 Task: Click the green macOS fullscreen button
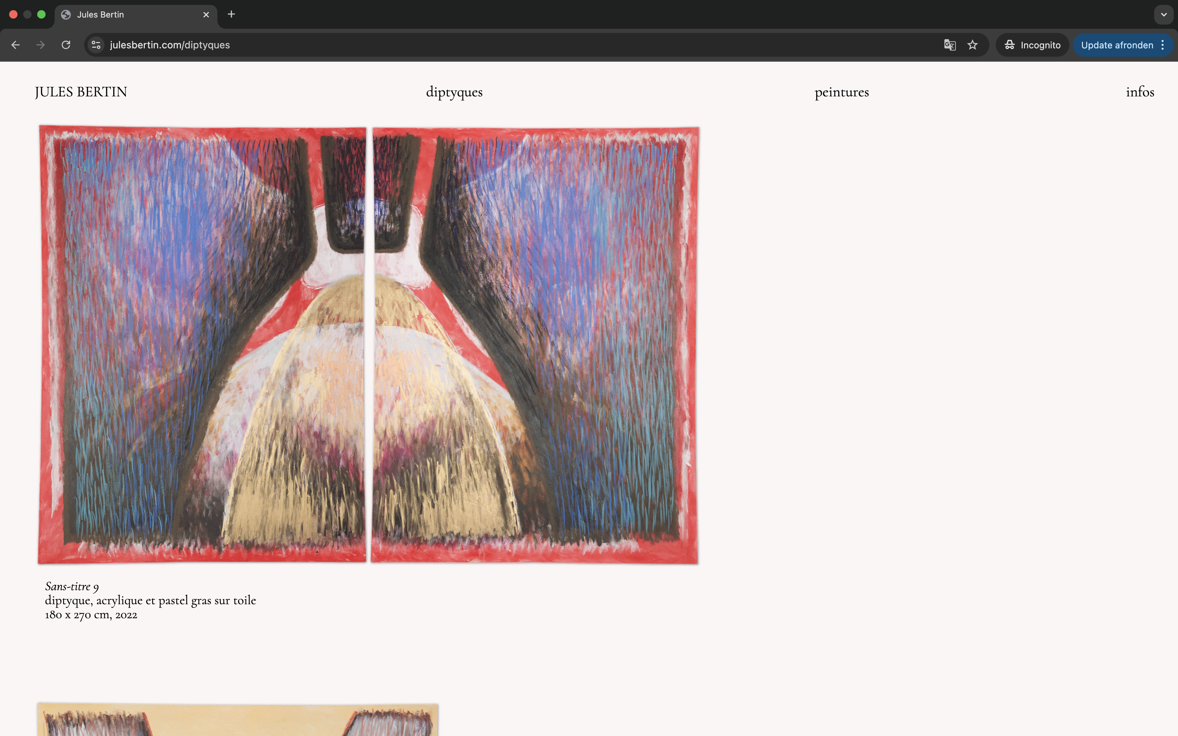(x=41, y=15)
